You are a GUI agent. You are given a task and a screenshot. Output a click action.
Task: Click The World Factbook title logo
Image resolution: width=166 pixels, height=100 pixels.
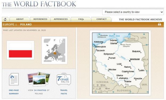[x=39, y=4]
